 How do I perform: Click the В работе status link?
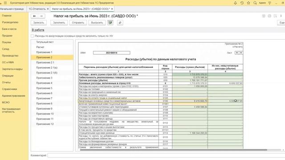[38, 30]
